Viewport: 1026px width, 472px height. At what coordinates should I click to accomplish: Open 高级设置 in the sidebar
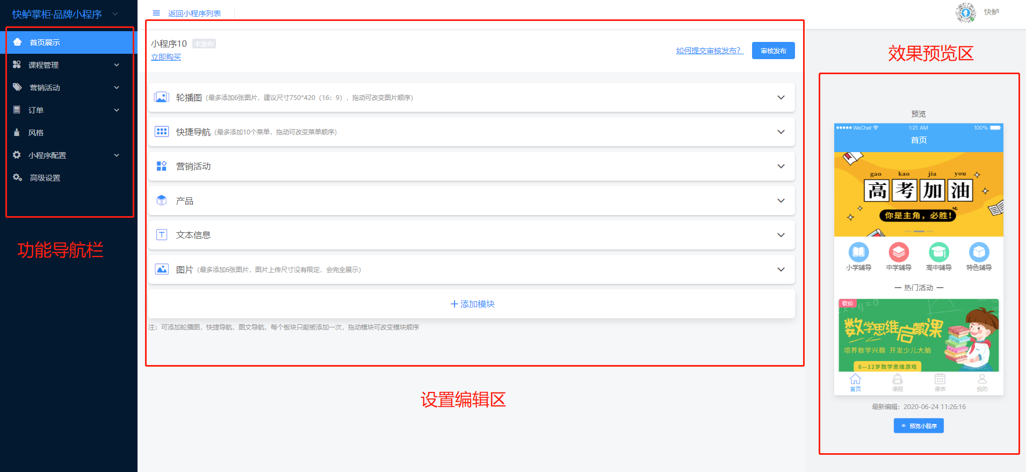click(x=45, y=178)
